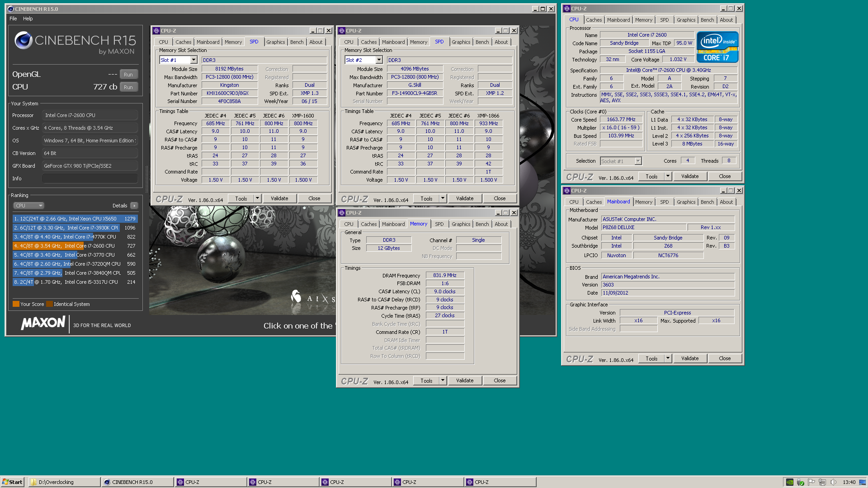Image resolution: width=868 pixels, height=488 pixels.
Task: Click the DRAM Frequency value 831.9 MHz
Action: coord(445,275)
